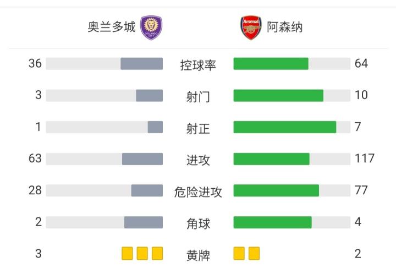396x268 pixels.
Task: Click the Orlando City club logo
Action: pos(151,28)
